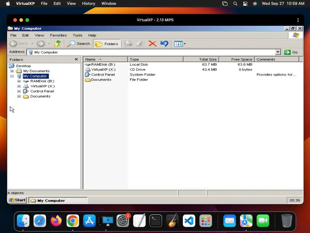Sort by the Free Space column header
This screenshot has width=310, height=233.
tap(237, 59)
